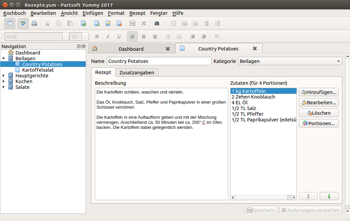Toggle the navigation panel toolbar button
The width and height of the screenshot is (350, 221).
(9, 24)
